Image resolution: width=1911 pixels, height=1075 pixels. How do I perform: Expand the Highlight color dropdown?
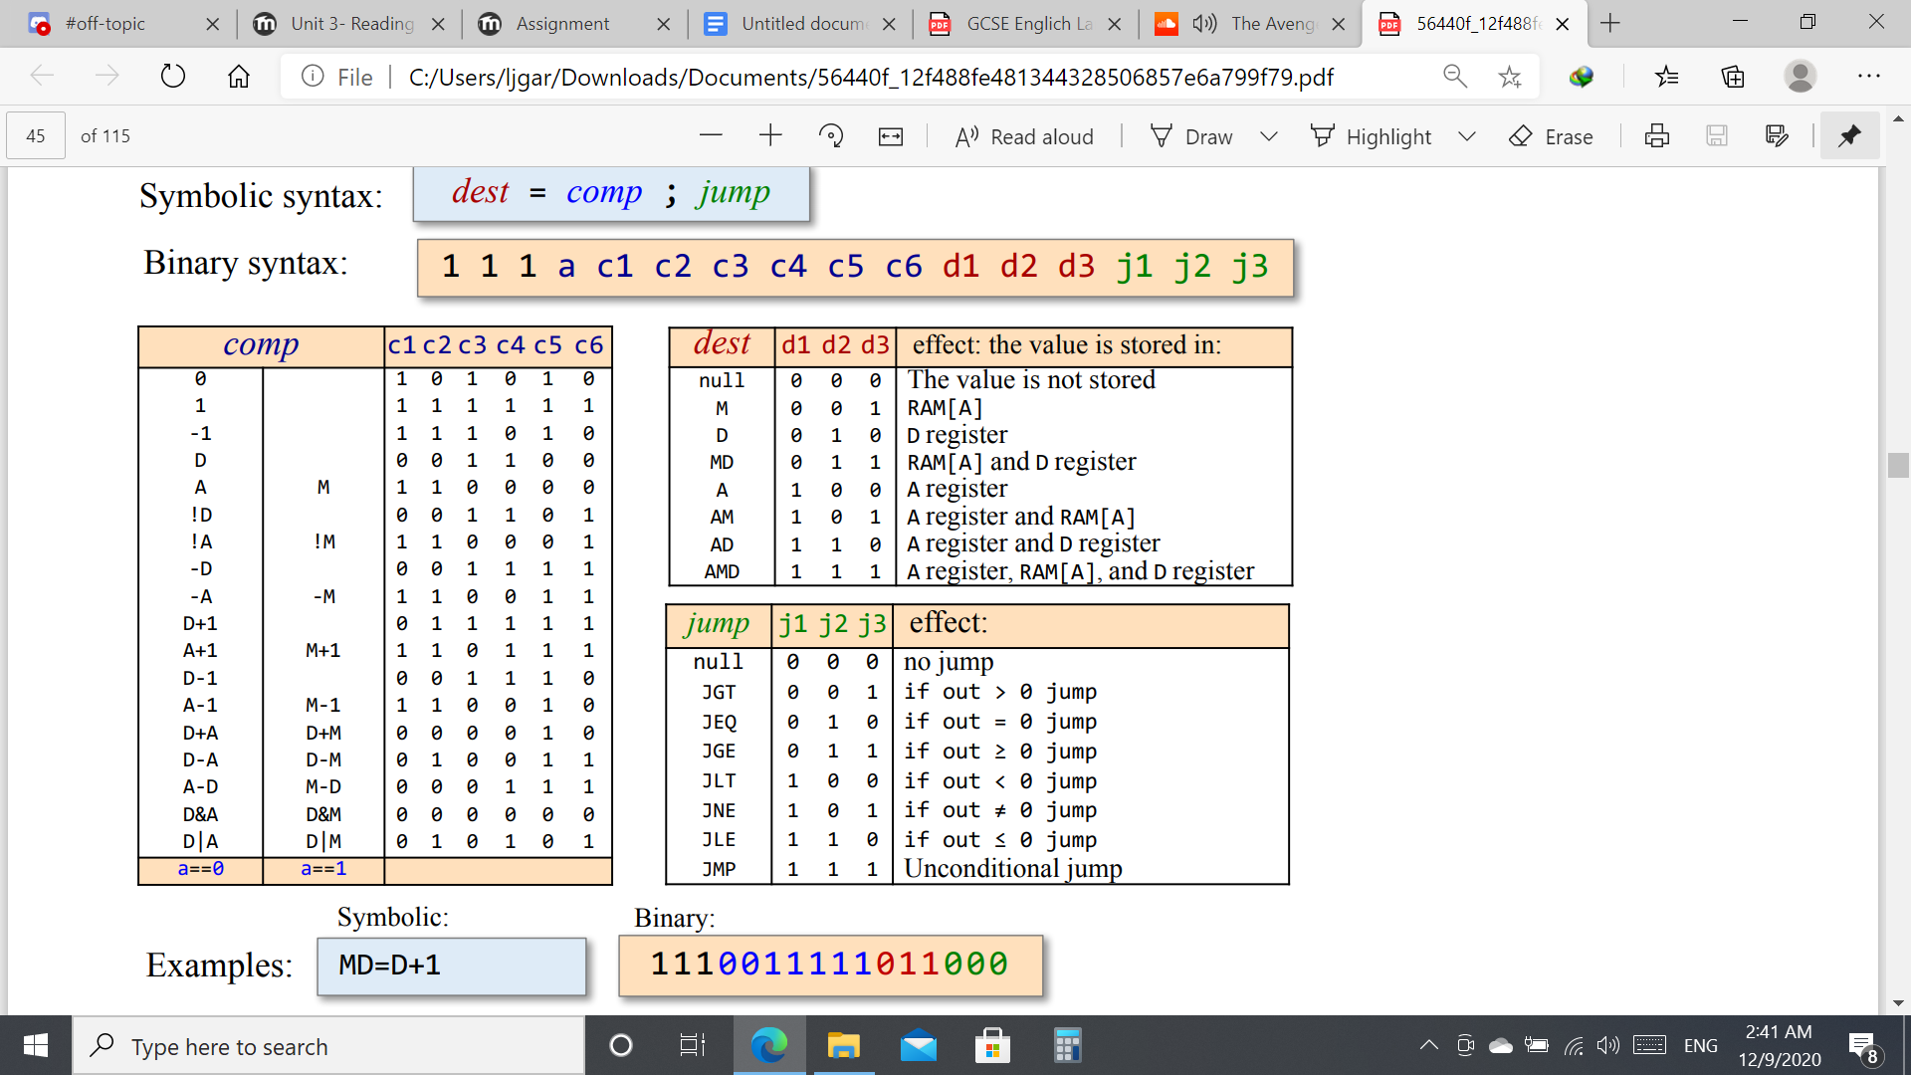coord(1466,136)
